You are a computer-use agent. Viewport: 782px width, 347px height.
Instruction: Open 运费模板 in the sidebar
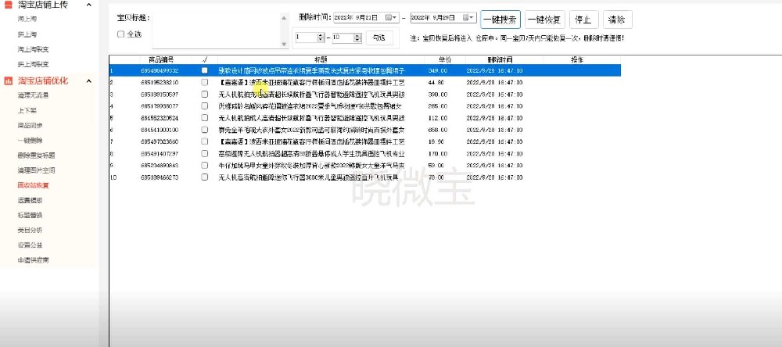[30, 200]
